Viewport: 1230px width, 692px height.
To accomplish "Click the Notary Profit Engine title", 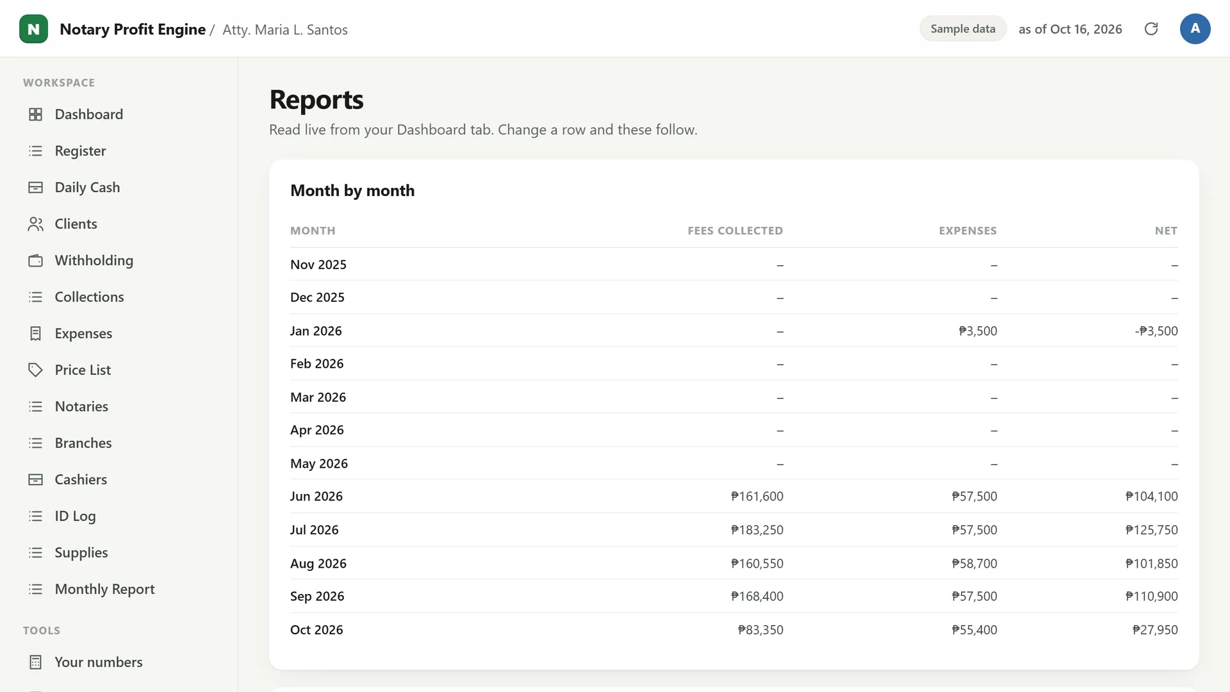I will [133, 29].
